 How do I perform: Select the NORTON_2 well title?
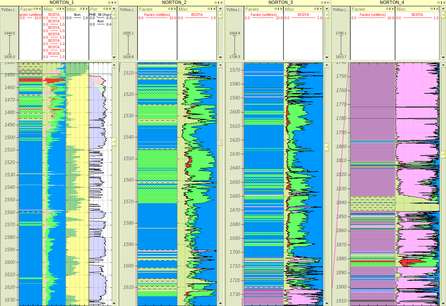coord(174,2)
